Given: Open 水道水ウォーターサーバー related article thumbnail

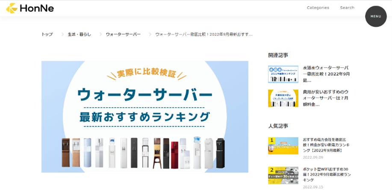Looking at the screenshot, I should [x=283, y=74].
